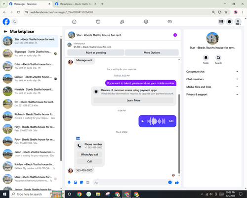Screen dimensions: 247x198
Task: Open the Gaming icon in top navigation
Action: point(170,22)
